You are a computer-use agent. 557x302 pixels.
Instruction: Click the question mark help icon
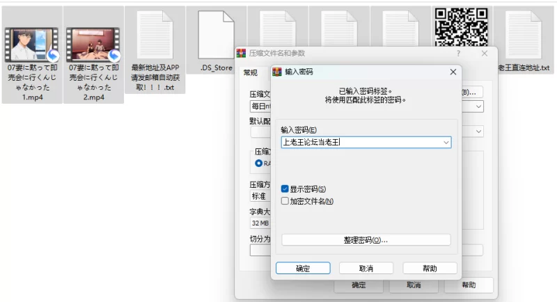(458, 54)
